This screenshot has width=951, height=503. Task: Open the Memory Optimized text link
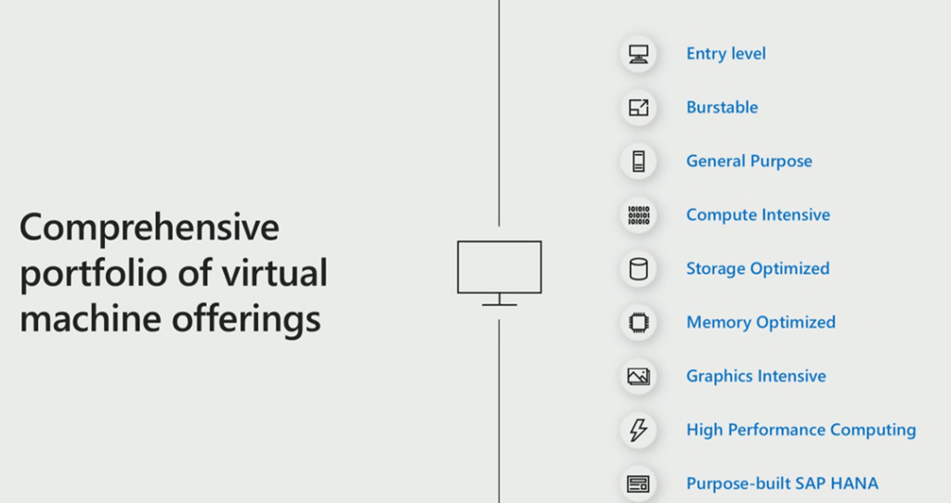761,323
